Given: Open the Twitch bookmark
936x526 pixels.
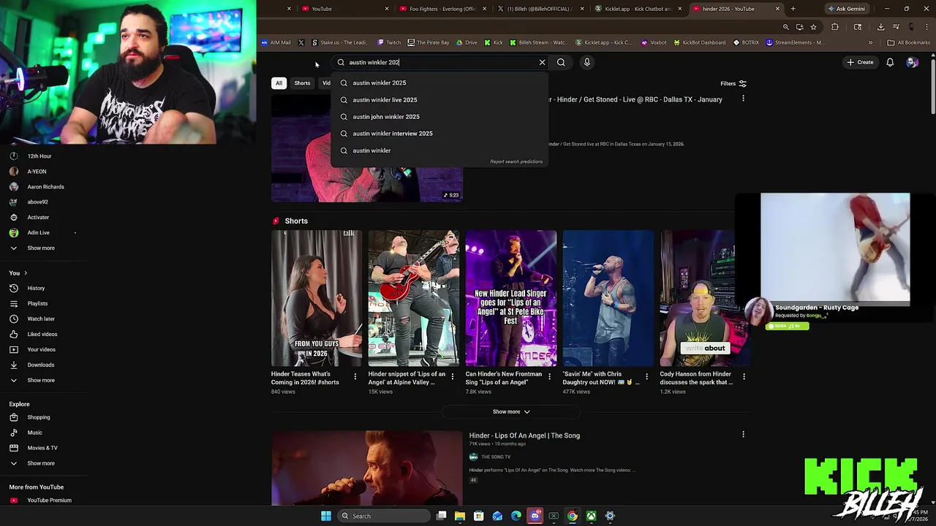Looking at the screenshot, I should click(389, 42).
